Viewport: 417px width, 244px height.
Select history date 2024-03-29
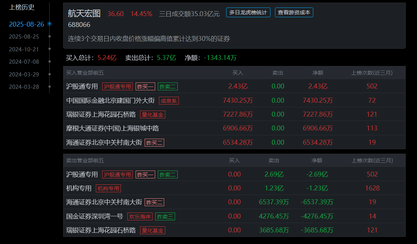[x=24, y=75]
